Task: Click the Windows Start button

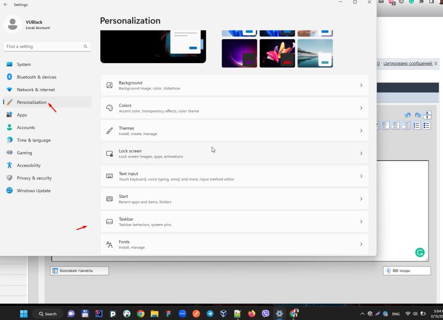Action: pos(24,314)
